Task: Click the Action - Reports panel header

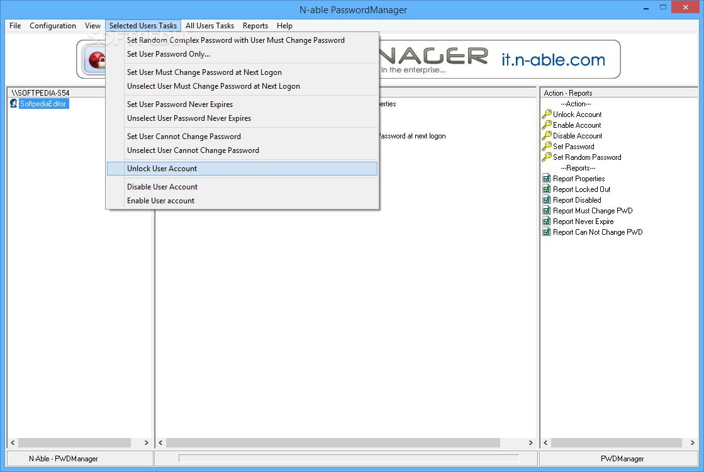Action: [618, 93]
